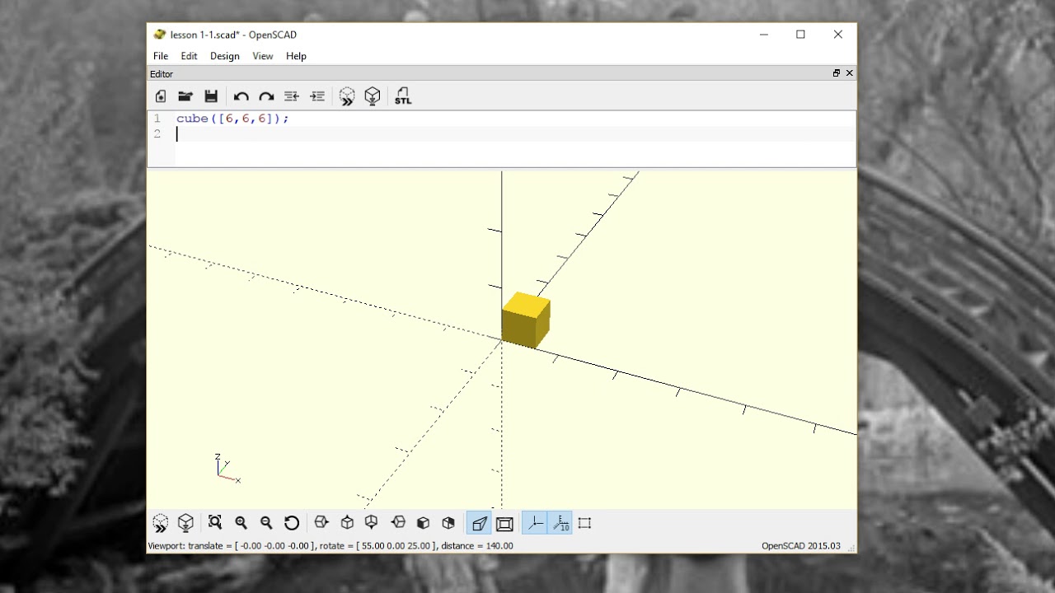Viewport: 1055px width, 593px height.
Task: Save the file with the floppy disk icon
Action: click(x=211, y=96)
